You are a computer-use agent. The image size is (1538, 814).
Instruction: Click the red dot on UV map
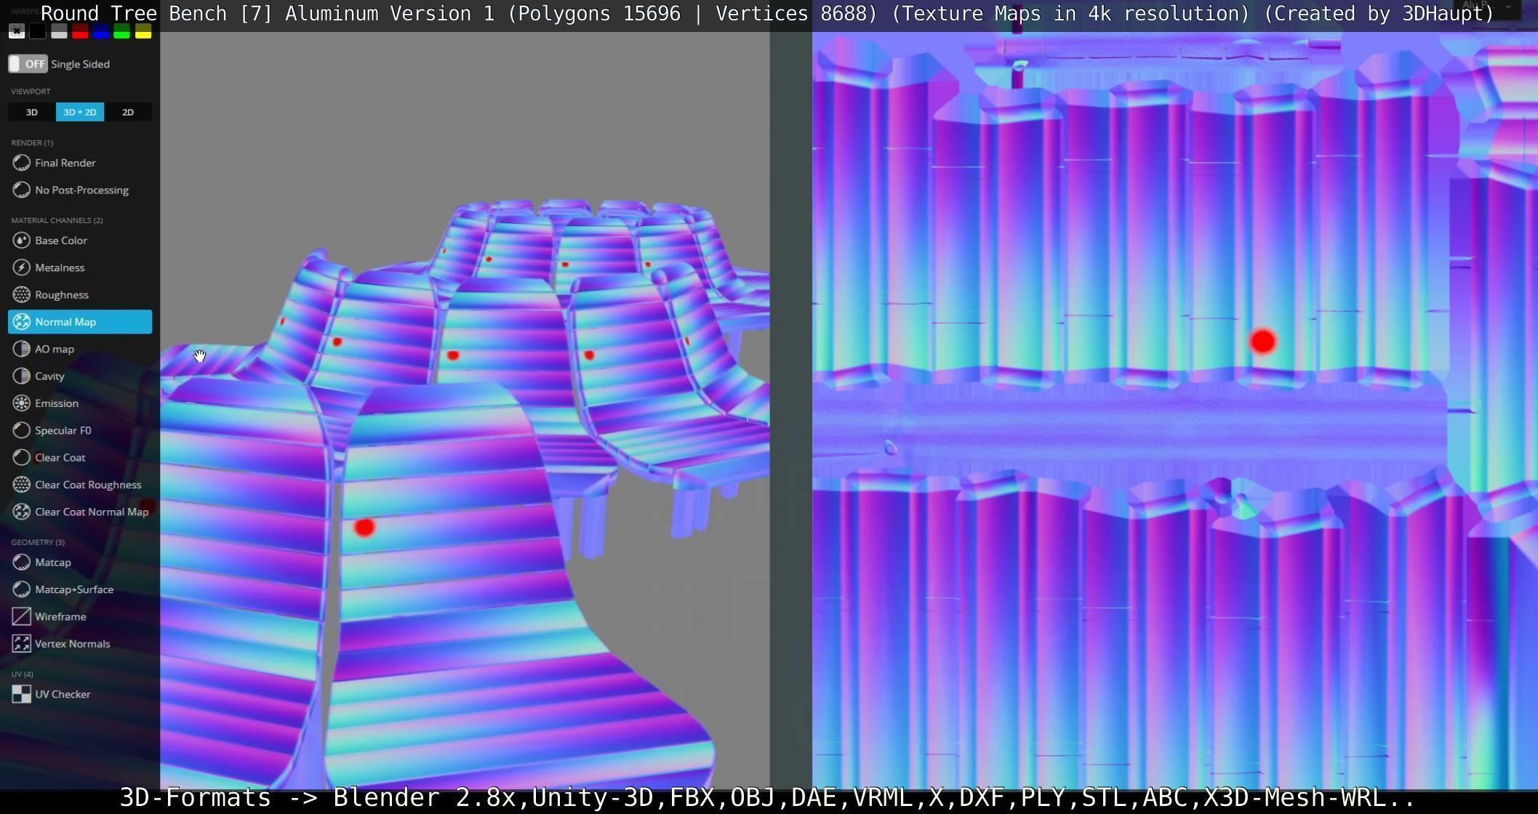(1262, 342)
